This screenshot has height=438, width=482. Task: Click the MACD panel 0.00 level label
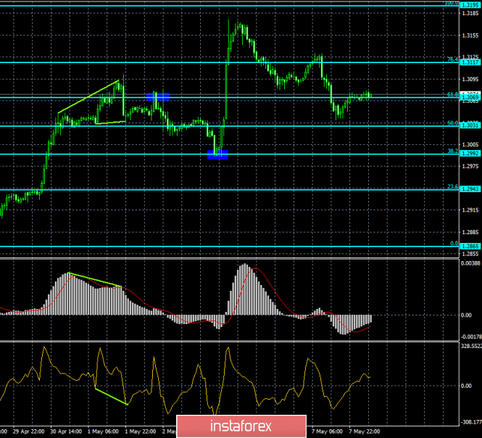(x=466, y=315)
